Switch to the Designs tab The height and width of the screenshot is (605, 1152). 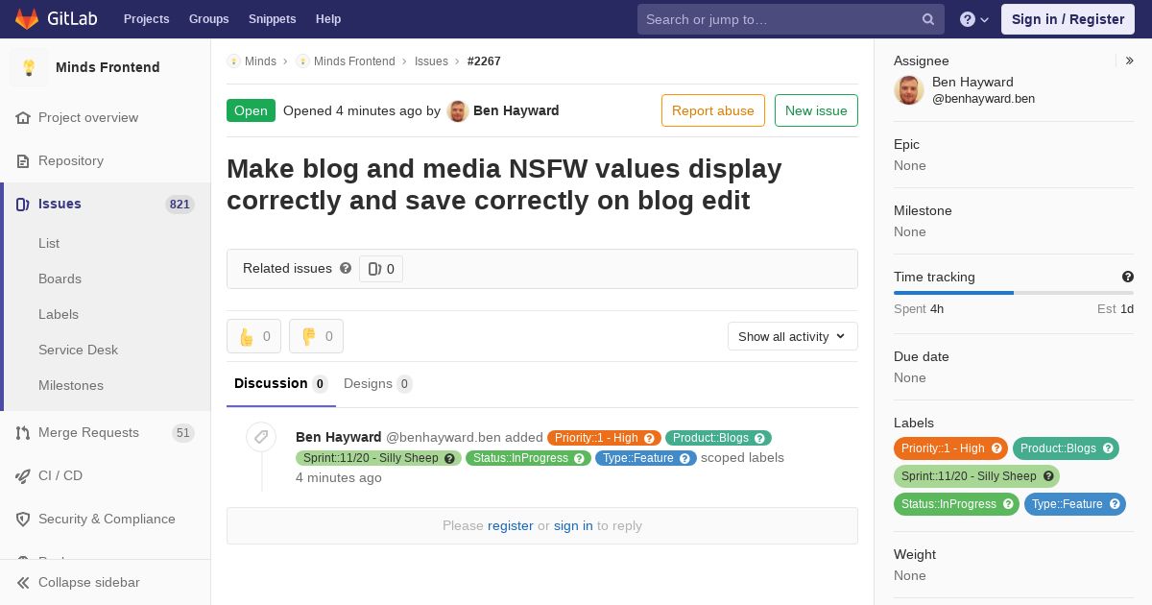(377, 384)
